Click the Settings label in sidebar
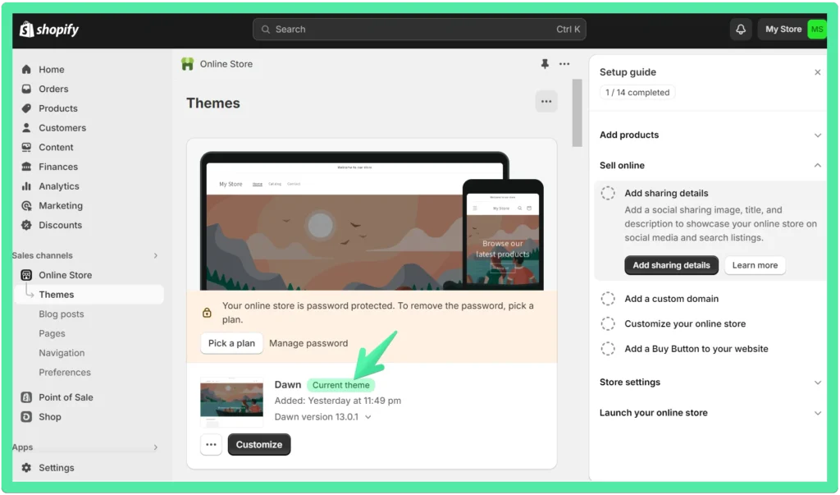840x495 pixels. [57, 468]
